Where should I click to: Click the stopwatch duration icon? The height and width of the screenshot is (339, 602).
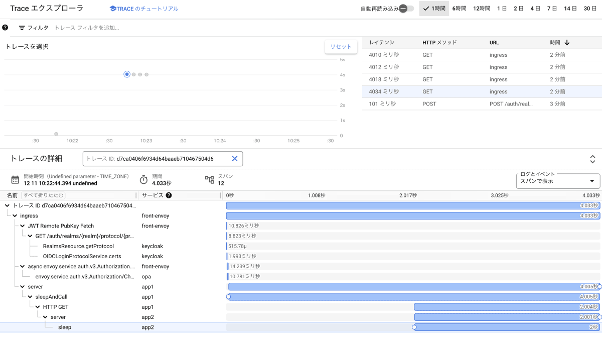click(x=143, y=180)
